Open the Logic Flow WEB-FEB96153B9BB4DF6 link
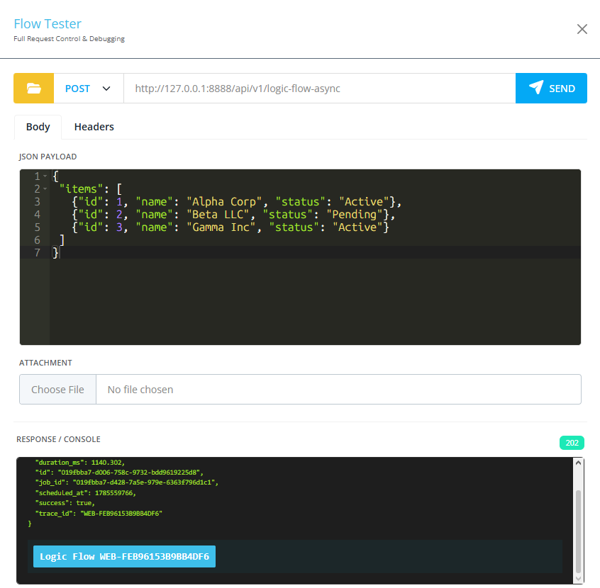 [124, 556]
